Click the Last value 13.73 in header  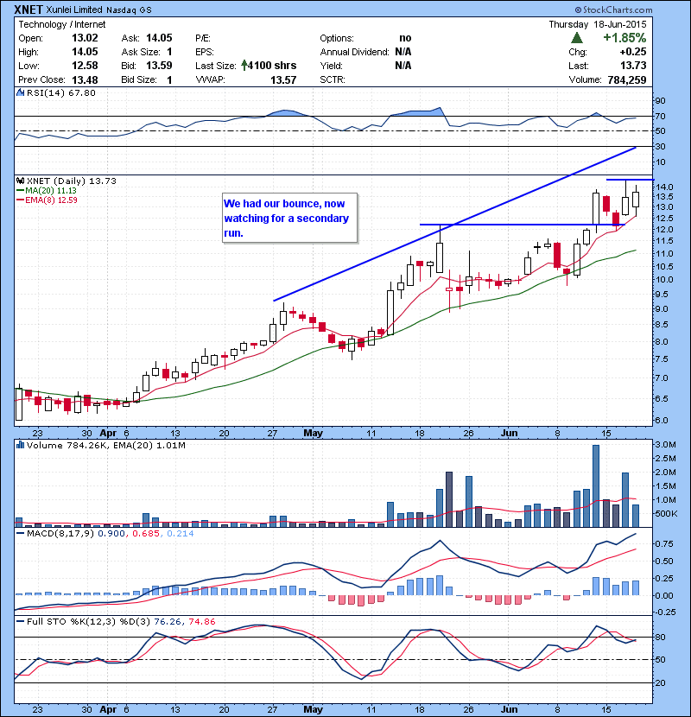click(633, 66)
